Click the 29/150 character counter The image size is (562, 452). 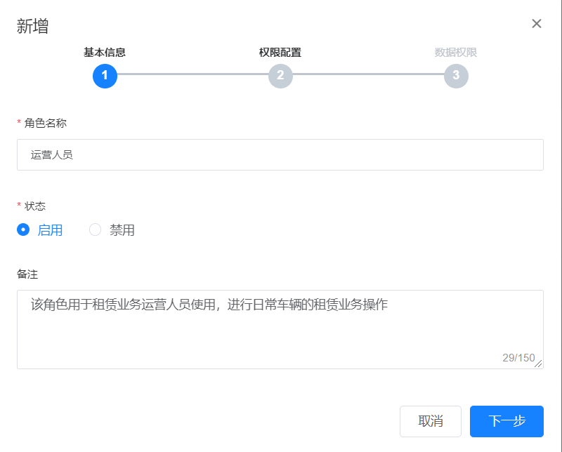click(x=518, y=358)
